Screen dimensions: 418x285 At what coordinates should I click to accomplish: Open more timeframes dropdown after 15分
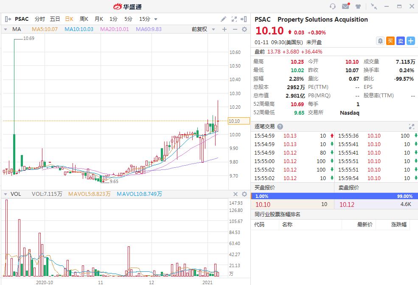pyautogui.click(x=156, y=19)
